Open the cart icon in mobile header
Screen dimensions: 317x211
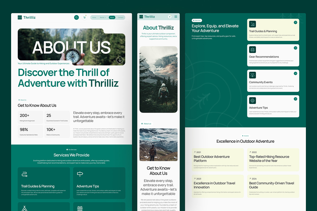coord(170,17)
